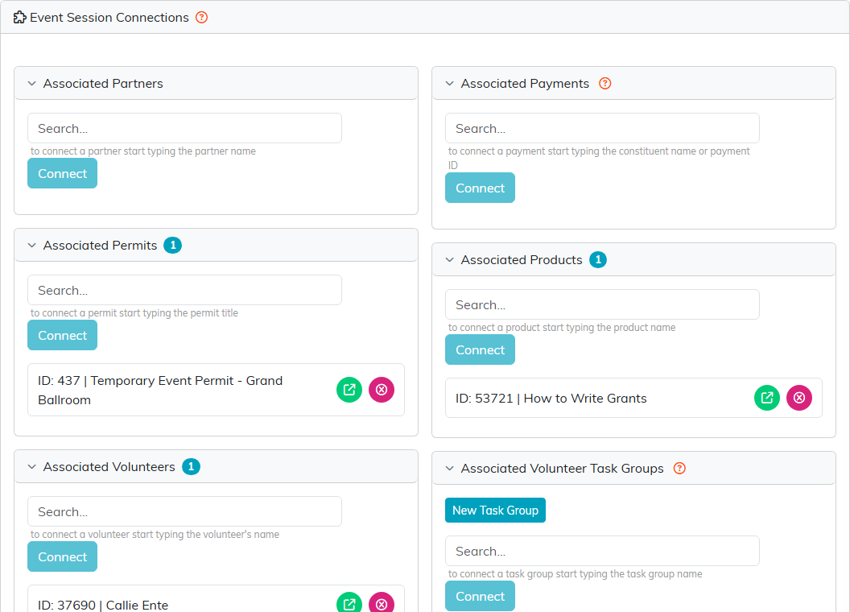
Task: Focus the payment search field
Action: 602,129
